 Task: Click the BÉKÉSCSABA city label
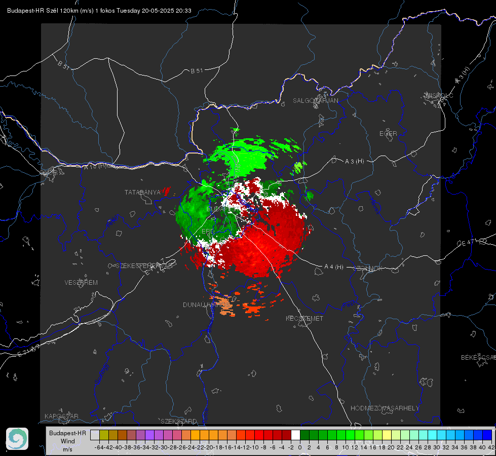pos(478,358)
